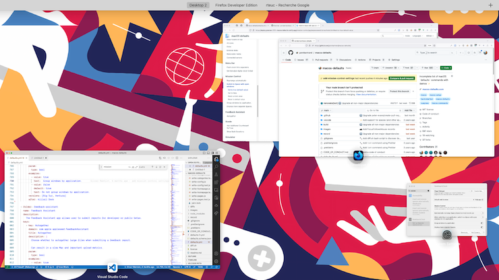Click Go to file search field

[x=384, y=110]
